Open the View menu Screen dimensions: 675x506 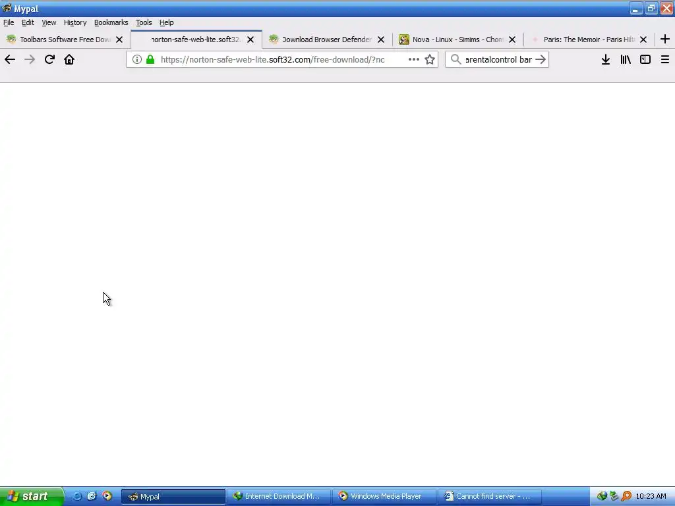click(x=49, y=22)
